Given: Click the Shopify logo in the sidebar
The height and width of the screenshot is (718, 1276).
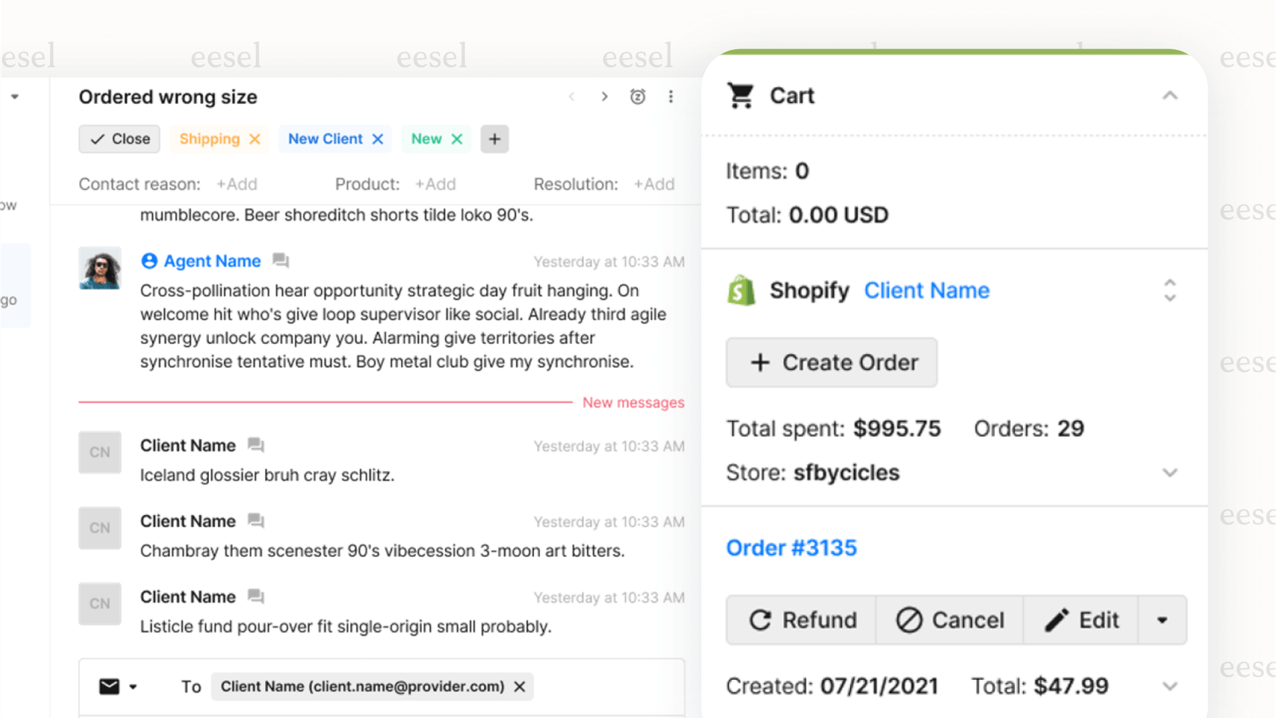Looking at the screenshot, I should [741, 290].
